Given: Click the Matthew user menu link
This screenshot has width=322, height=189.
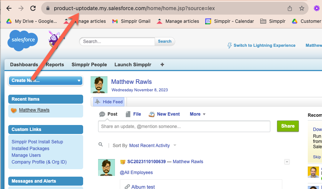Looking at the screenshot, I should 314,45.
